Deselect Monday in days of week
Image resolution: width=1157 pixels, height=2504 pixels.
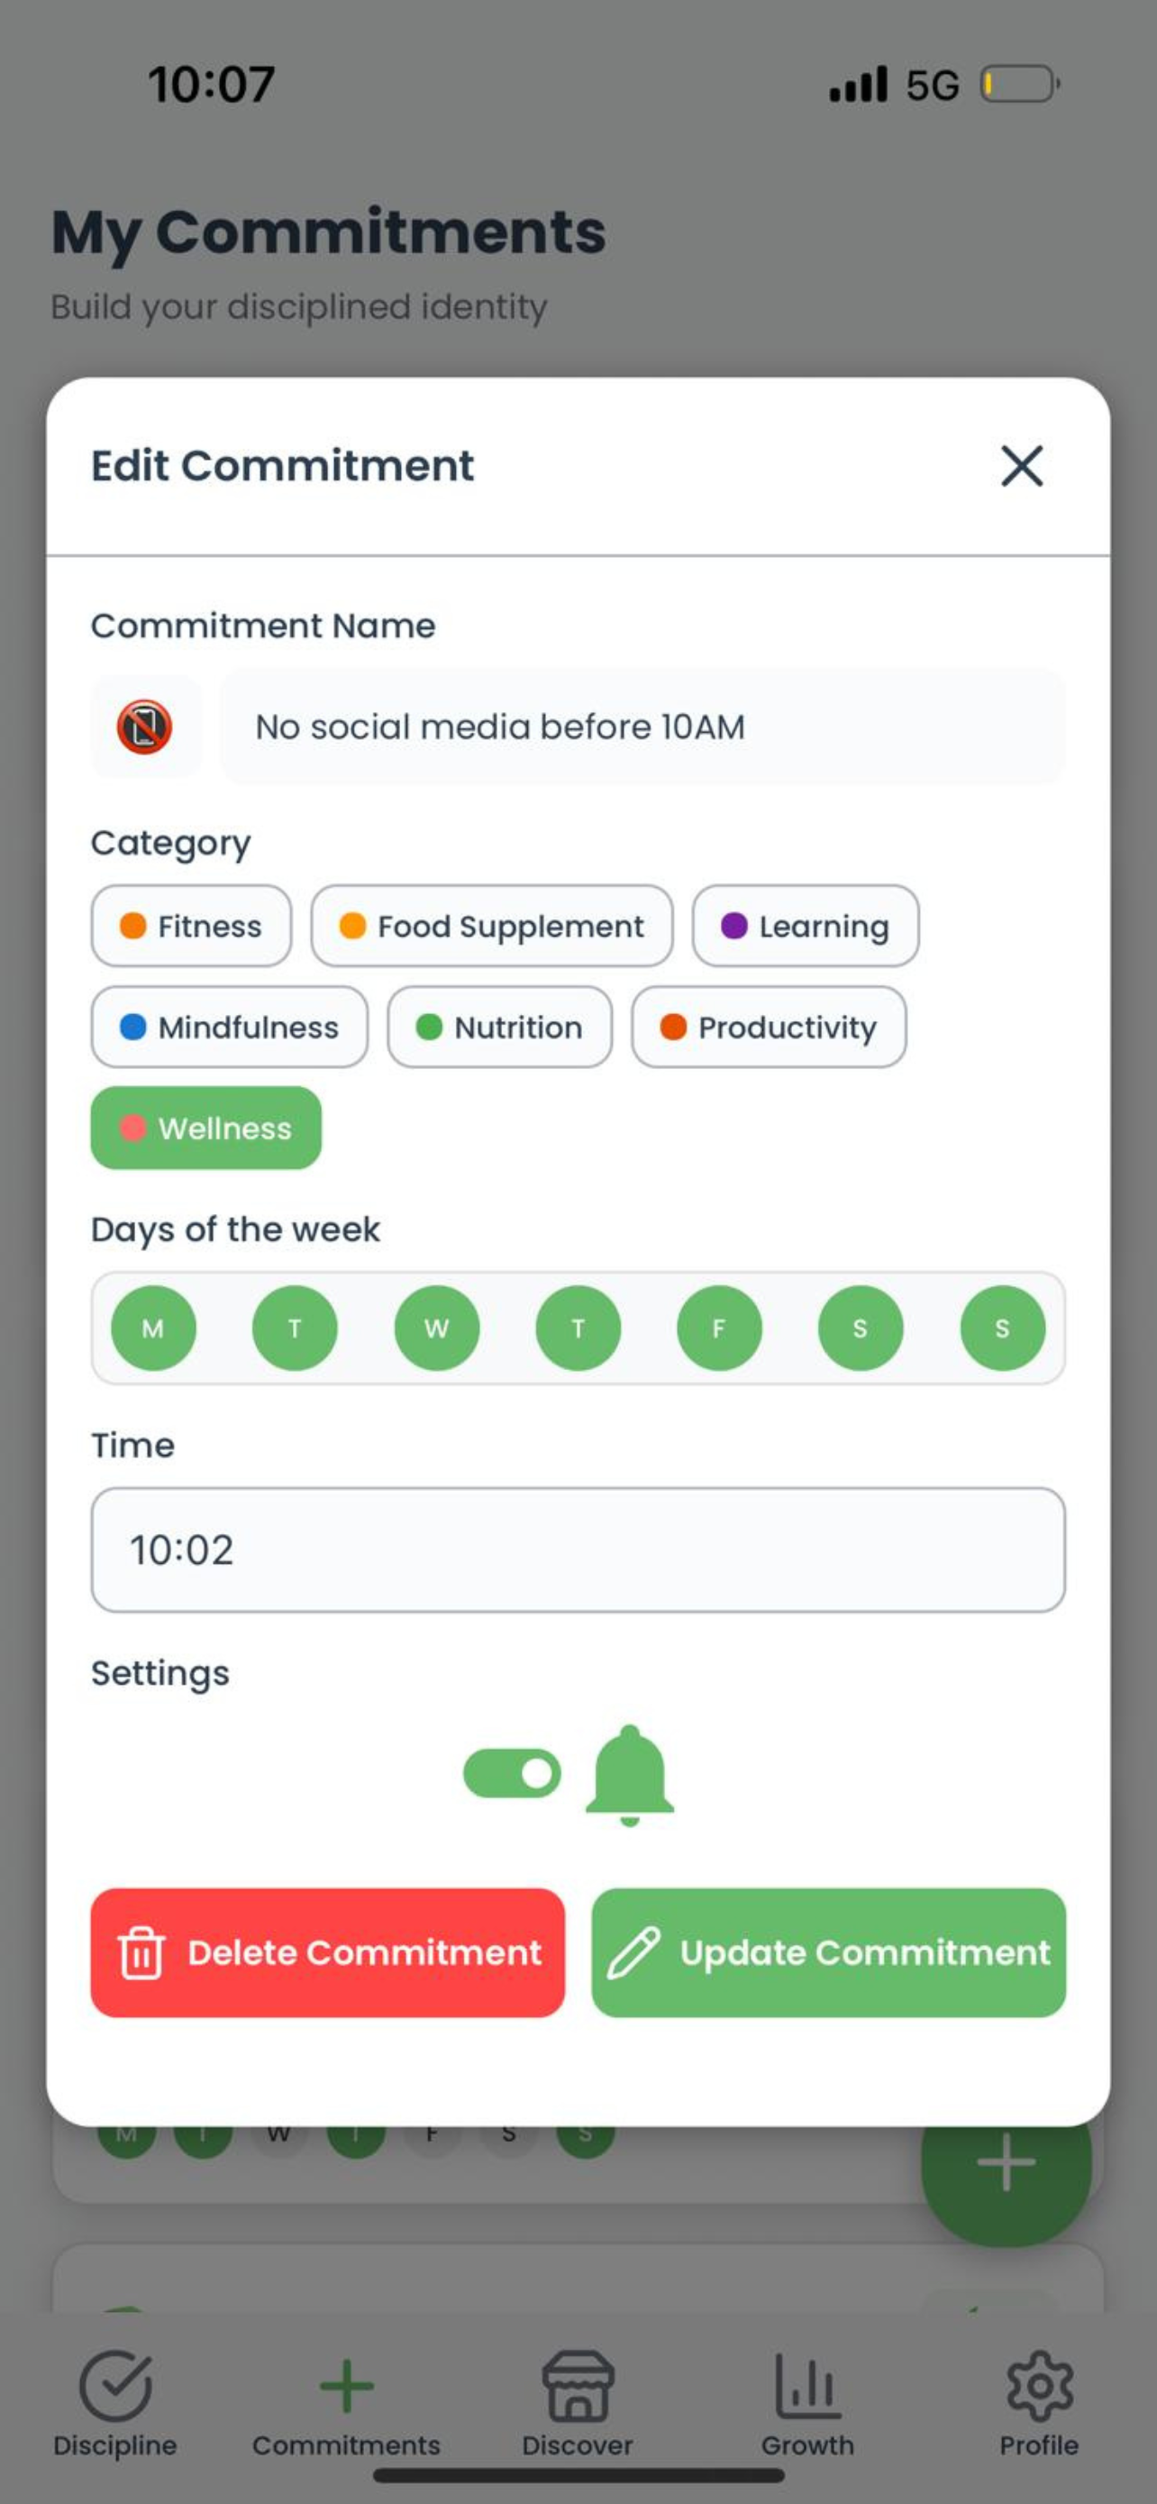153,1328
